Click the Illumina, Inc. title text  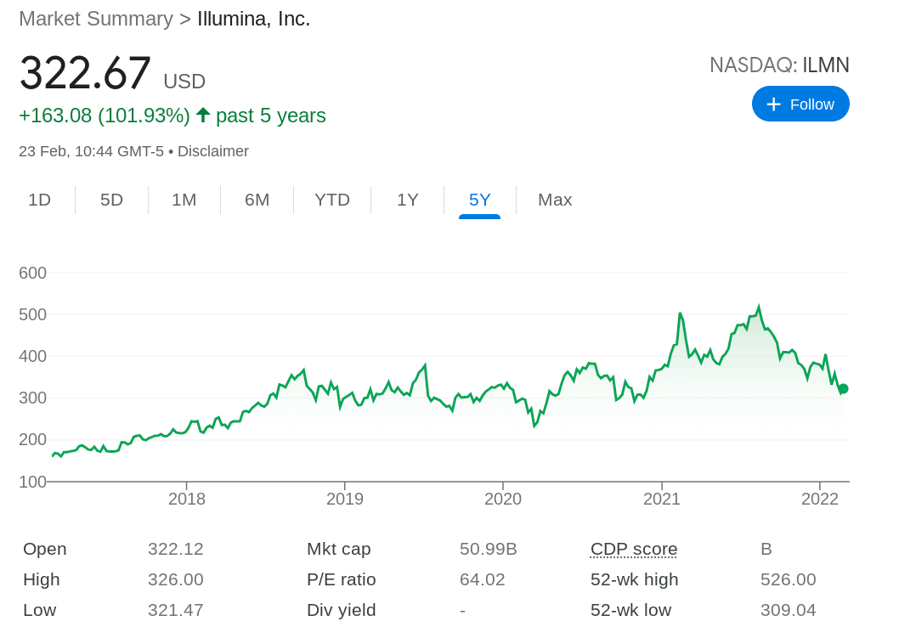point(253,19)
